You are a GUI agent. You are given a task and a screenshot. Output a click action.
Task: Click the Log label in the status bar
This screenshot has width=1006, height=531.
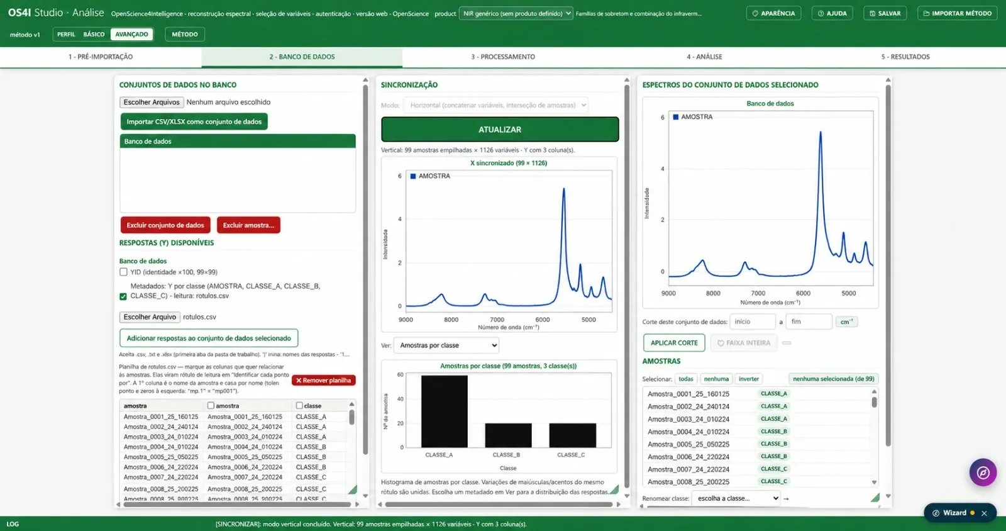(13, 524)
